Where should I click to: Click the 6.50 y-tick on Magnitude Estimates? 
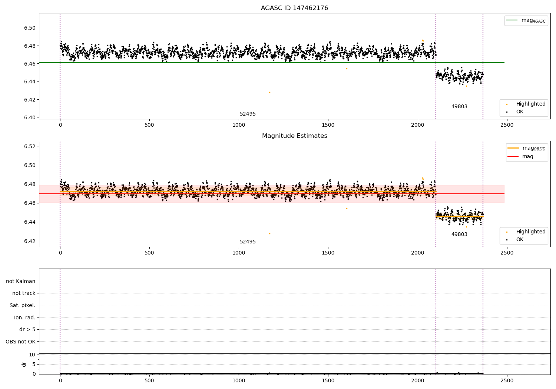point(29,165)
